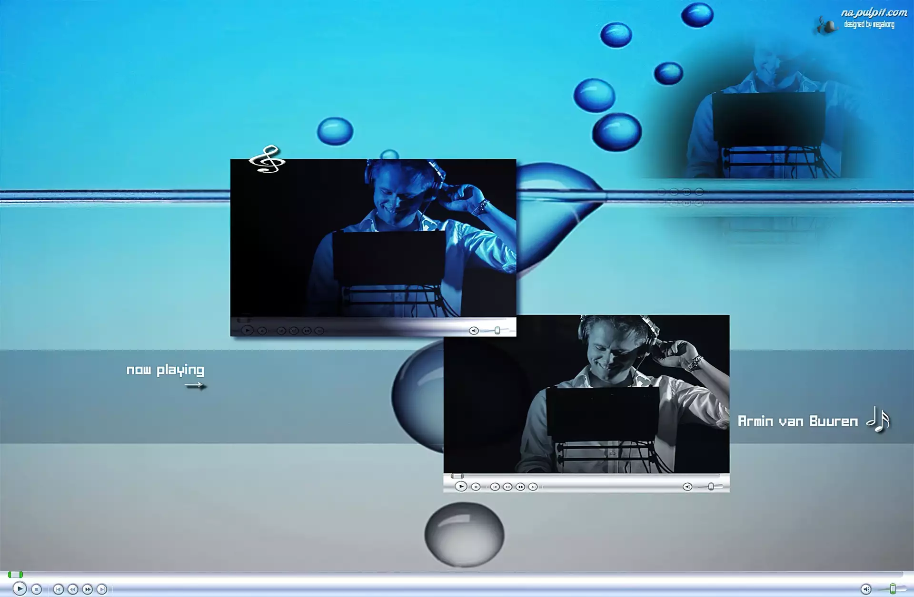Click Stop in the grayscale video player
This screenshot has height=597, width=914.
(476, 487)
